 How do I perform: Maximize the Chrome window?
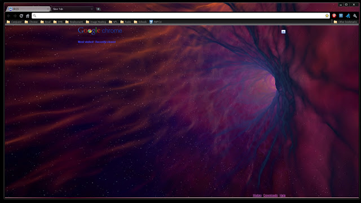(346, 5)
